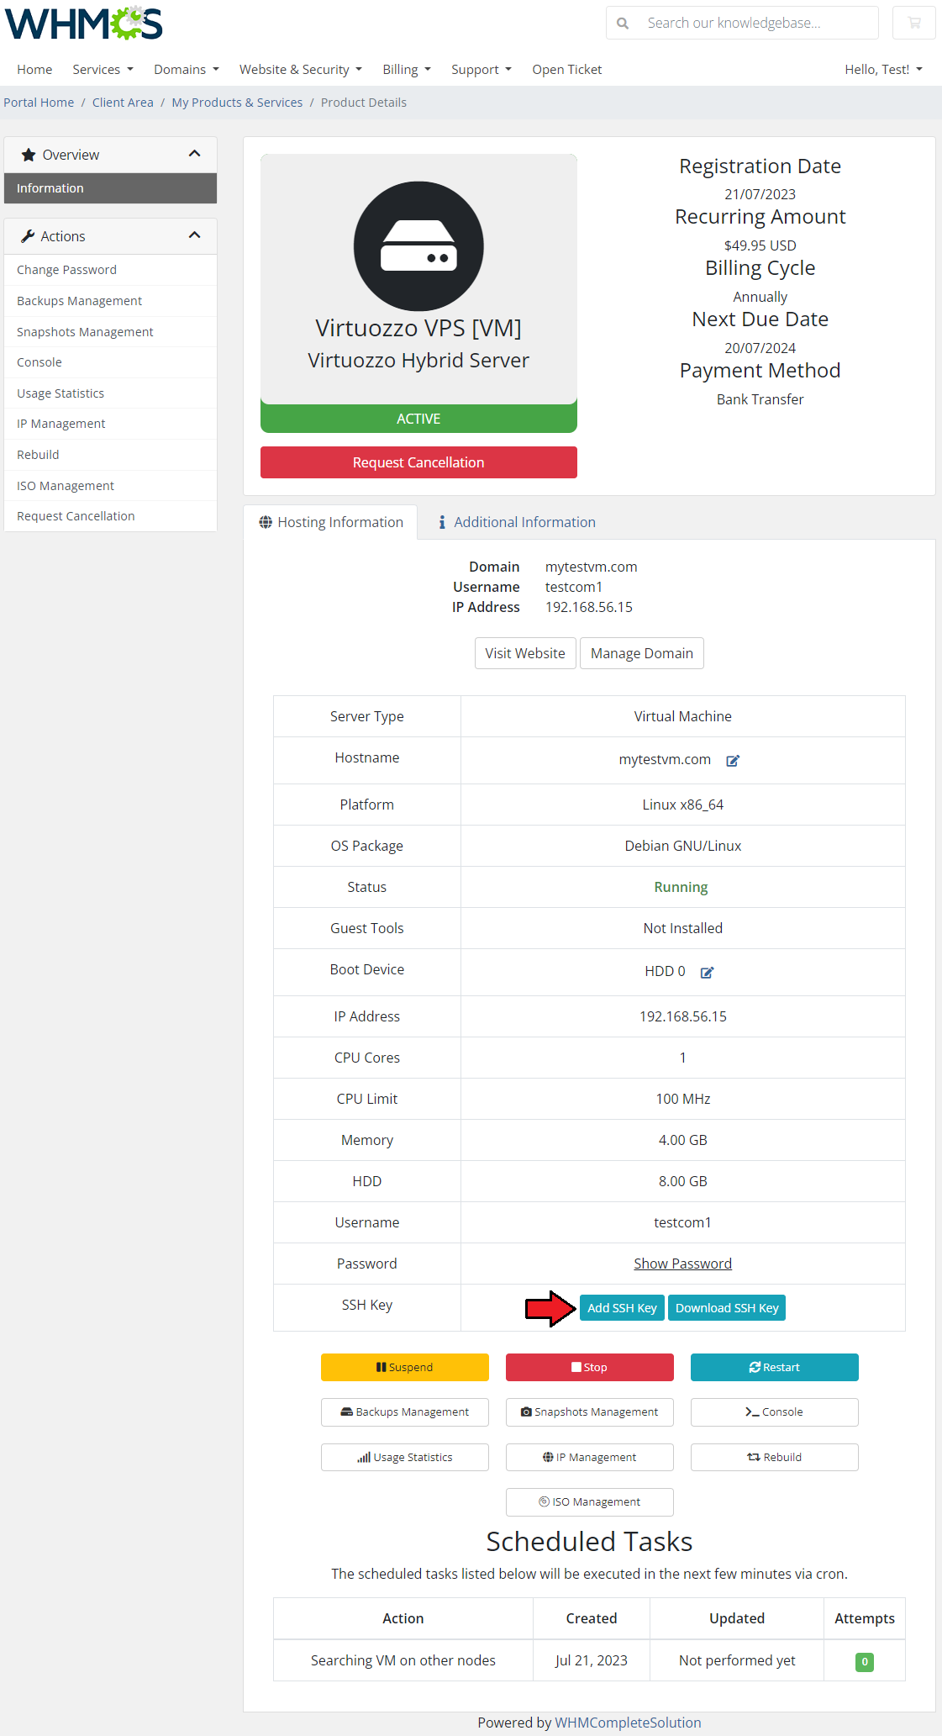Restart the virtual machine

tap(775, 1367)
